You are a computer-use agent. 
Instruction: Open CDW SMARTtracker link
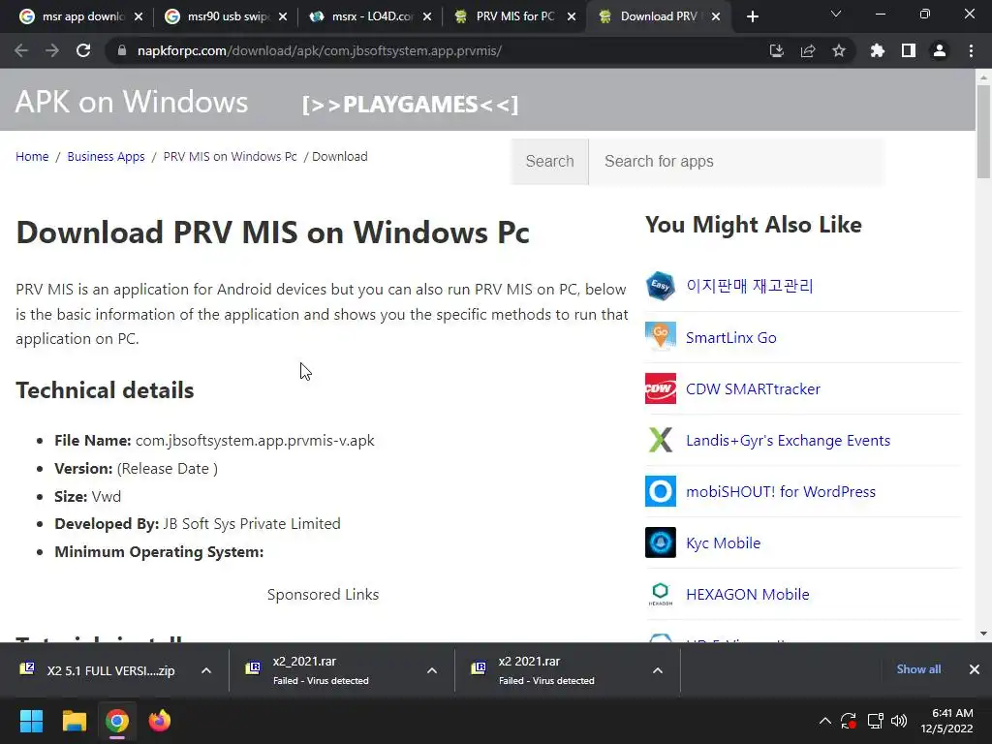753,389
